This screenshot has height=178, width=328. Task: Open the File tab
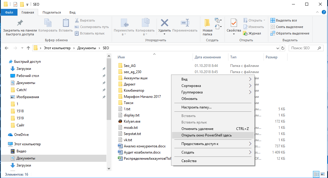(x=9, y=12)
